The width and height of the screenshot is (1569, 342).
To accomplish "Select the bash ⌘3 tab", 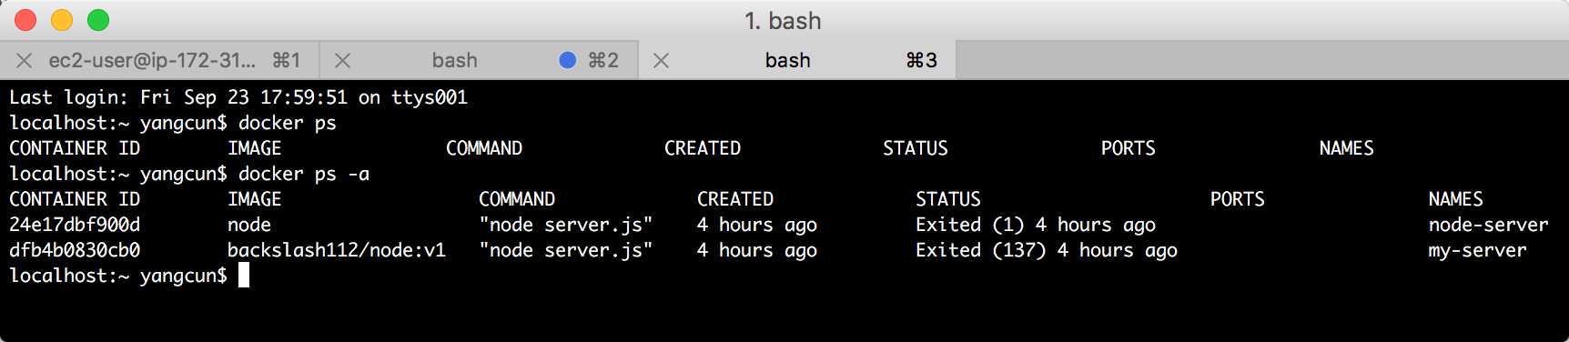I will pos(797,60).
